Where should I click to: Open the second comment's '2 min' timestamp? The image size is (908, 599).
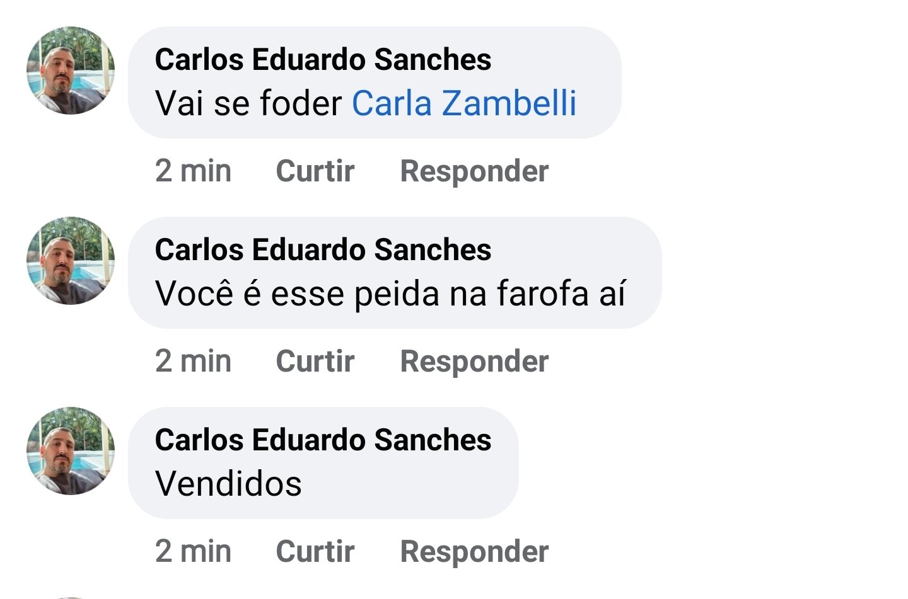point(193,362)
